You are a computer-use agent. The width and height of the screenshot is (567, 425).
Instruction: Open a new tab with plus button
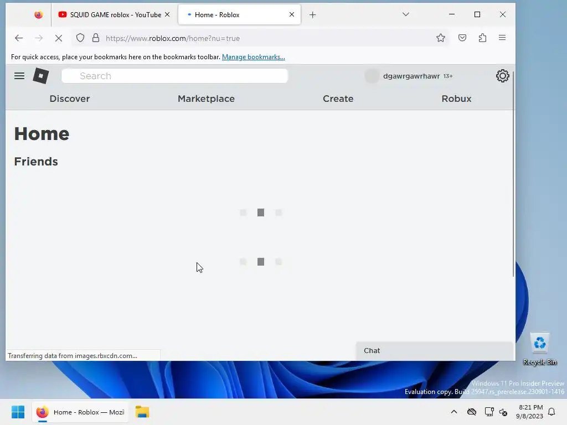[313, 15]
